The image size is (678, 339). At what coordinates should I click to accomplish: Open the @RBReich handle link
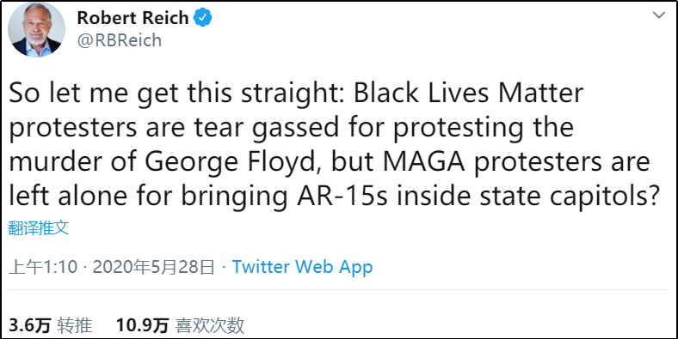[x=120, y=40]
